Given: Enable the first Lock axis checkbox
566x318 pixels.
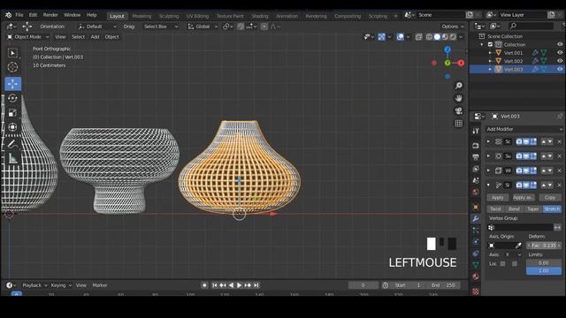Looking at the screenshot, I should [x=503, y=264].
